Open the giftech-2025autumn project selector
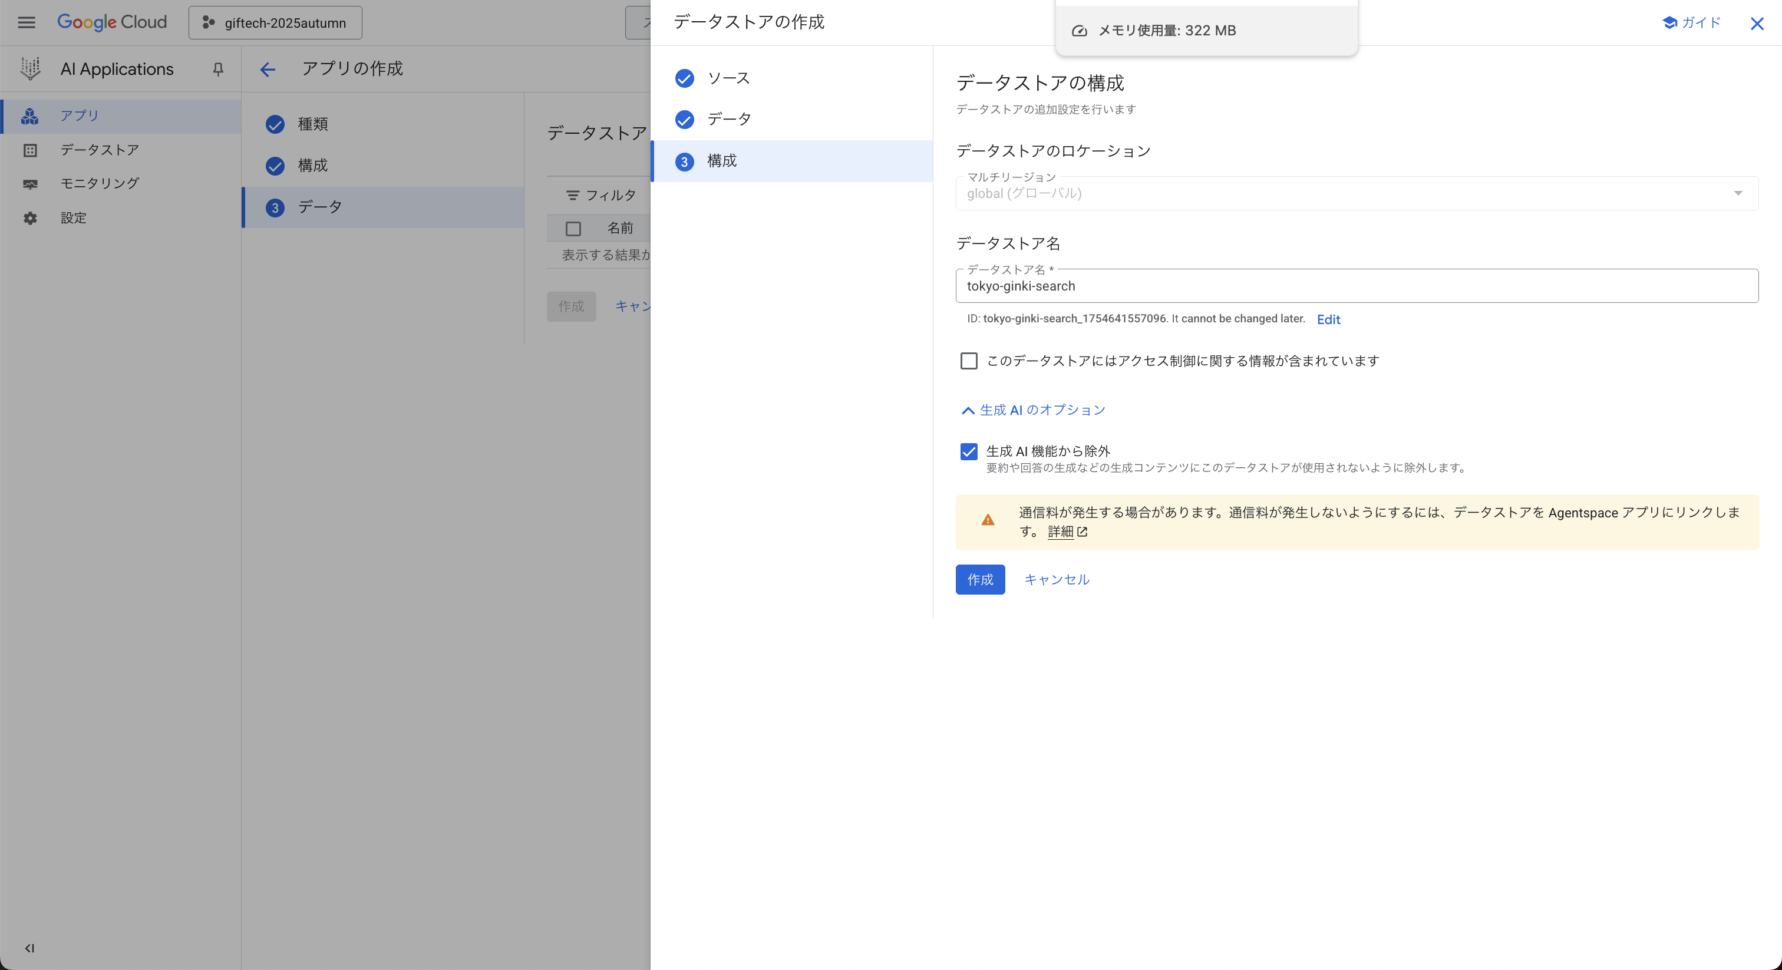 pyautogui.click(x=275, y=22)
